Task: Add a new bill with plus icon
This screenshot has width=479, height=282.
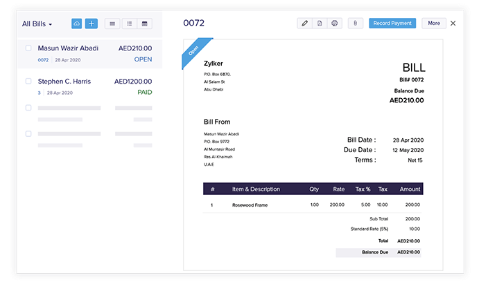Action: [92, 23]
